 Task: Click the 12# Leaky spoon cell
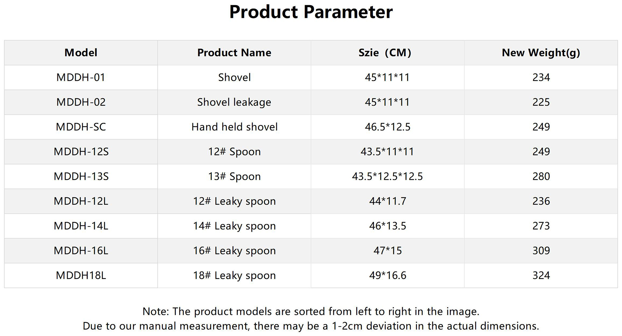(234, 201)
